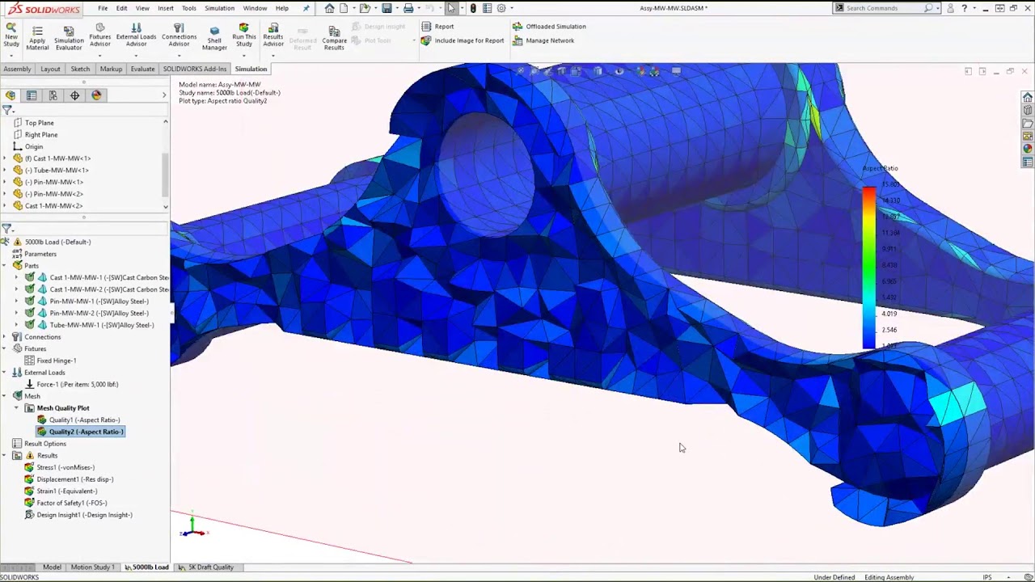The image size is (1035, 582).
Task: Expand the feature manager panel arrow
Action: [164, 95]
